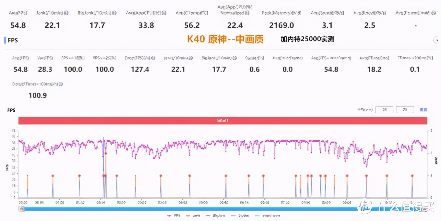The image size is (441, 221).
Task: Click the Peak(Memory)[MB] column header
Action: 281,13
